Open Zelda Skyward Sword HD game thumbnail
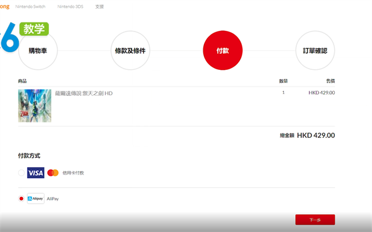Screen dimensions: 372x232 tap(35, 106)
